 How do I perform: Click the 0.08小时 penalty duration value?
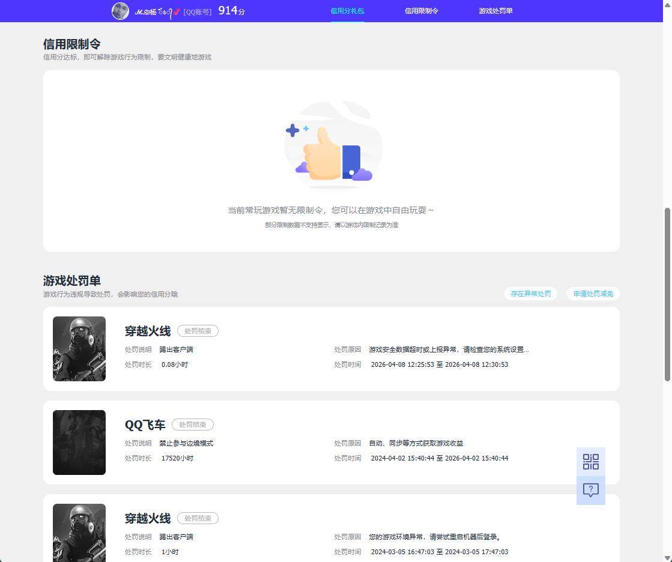(174, 364)
